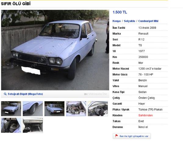Select the seat interior thumbnail
The width and height of the screenshot is (183, 141).
[11, 125]
